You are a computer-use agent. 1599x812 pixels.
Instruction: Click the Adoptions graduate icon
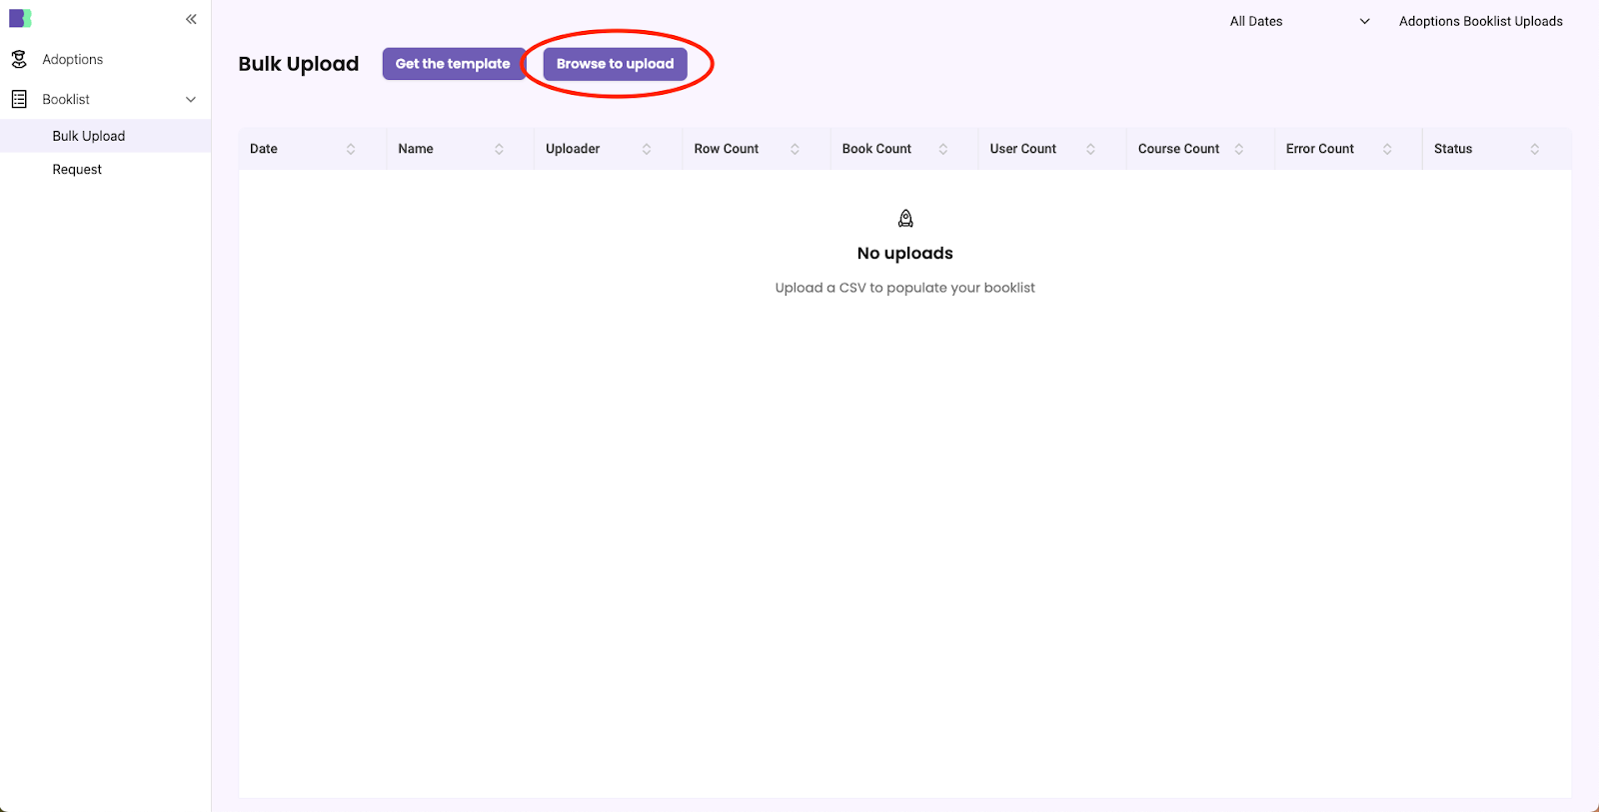point(19,60)
